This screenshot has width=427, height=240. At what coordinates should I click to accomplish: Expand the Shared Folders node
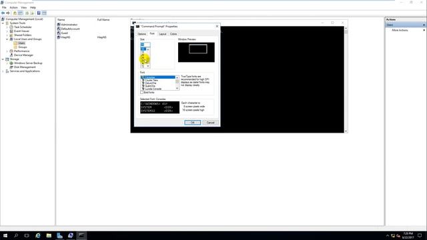click(x=7, y=35)
